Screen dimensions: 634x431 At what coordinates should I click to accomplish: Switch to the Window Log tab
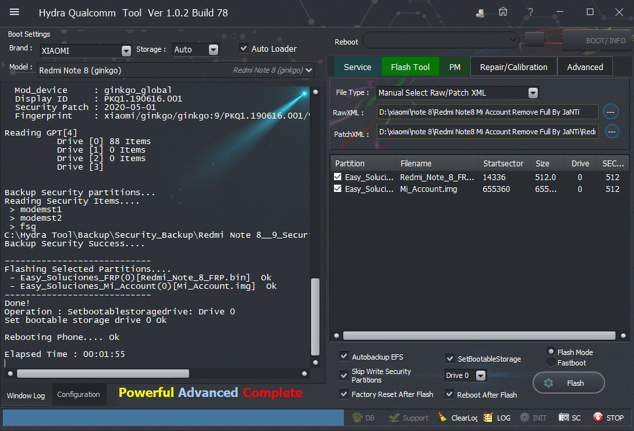pyautogui.click(x=26, y=395)
